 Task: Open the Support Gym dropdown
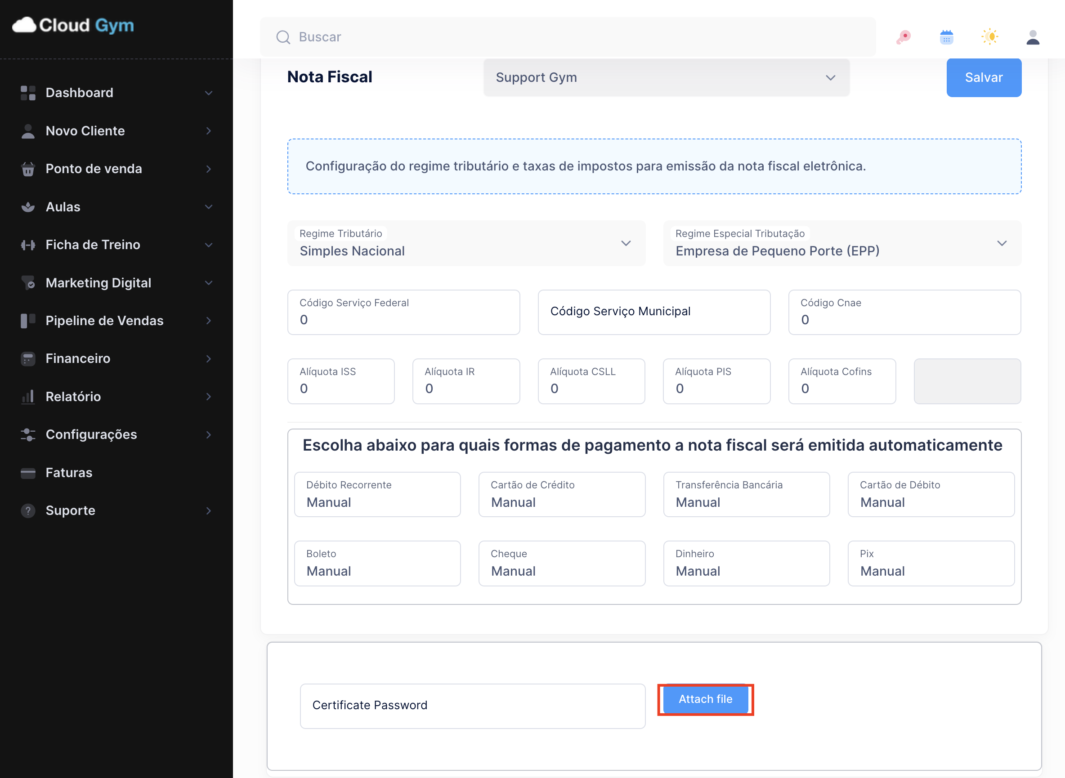666,78
